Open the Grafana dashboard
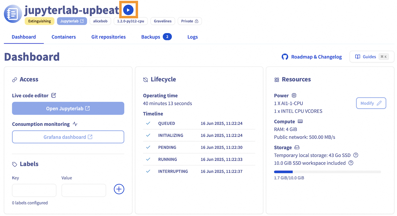 [x=68, y=137]
